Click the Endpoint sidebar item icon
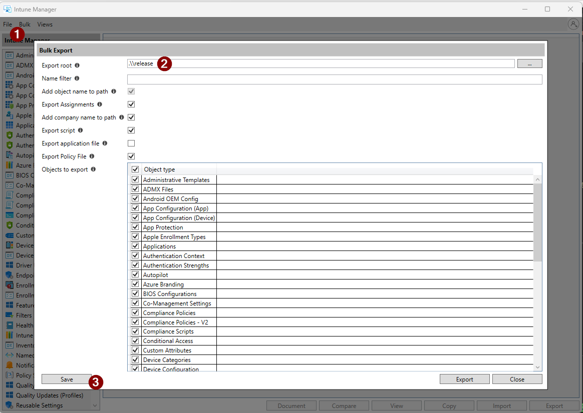The image size is (583, 413). point(10,275)
